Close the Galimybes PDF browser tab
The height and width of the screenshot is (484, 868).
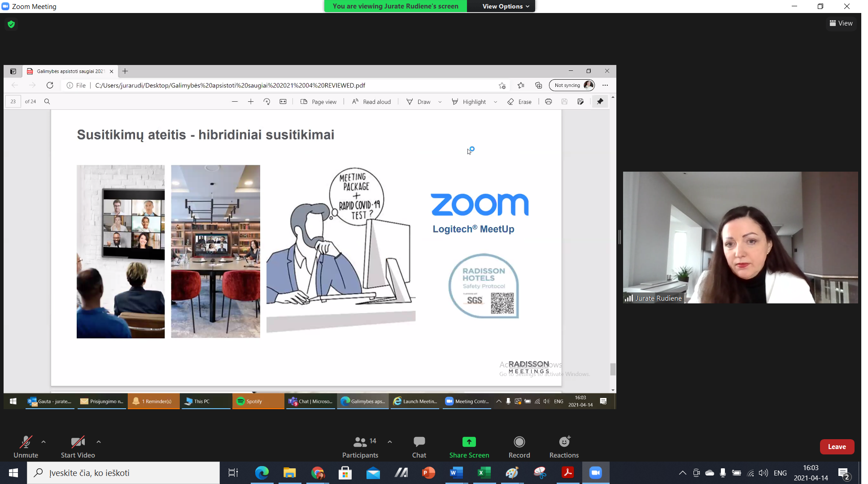112,71
